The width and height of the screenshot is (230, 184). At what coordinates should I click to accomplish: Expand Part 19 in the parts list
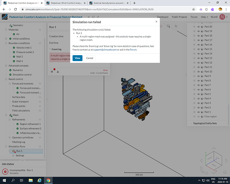(x=194, y=31)
